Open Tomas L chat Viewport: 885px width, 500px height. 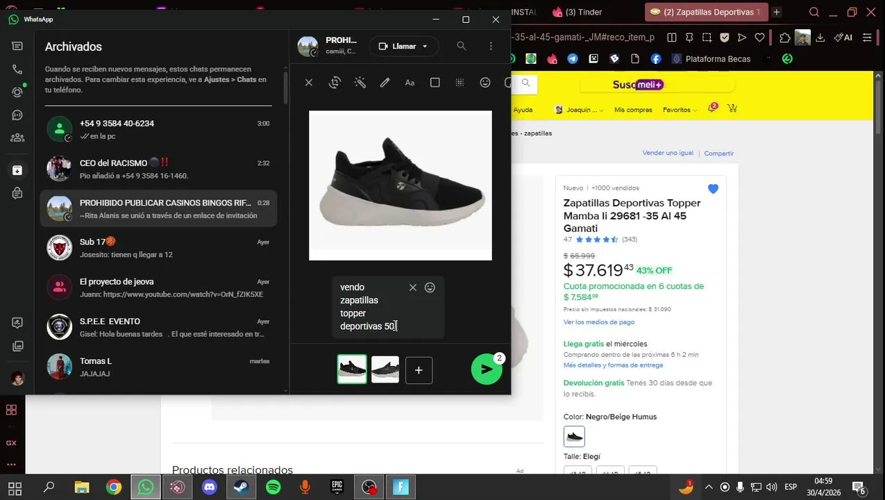[x=158, y=367]
